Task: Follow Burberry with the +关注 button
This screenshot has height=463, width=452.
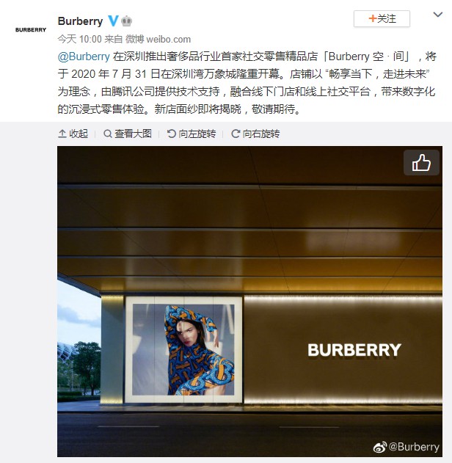Action: [382, 18]
